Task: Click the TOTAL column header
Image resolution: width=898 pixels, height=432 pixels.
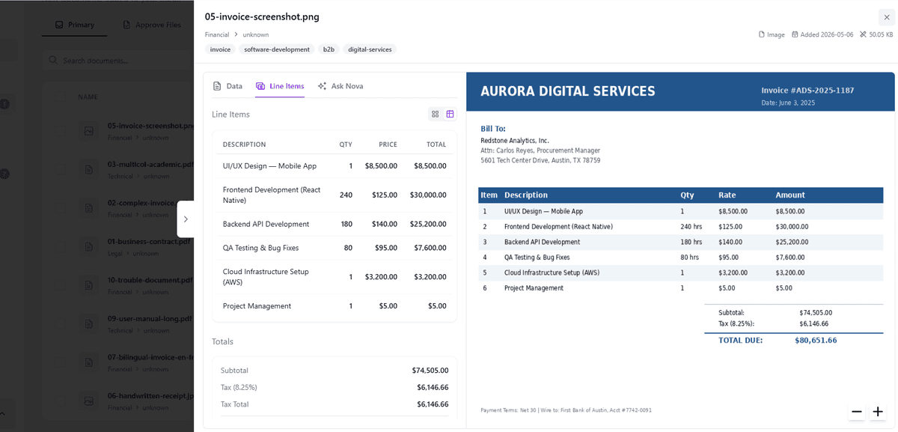Action: point(436,144)
